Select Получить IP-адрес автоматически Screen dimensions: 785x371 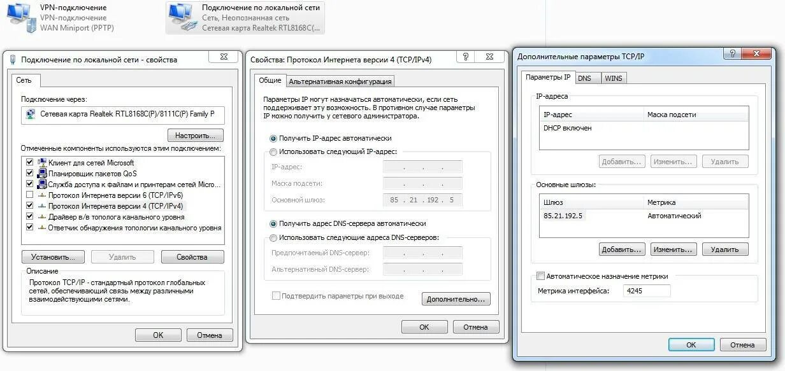point(273,138)
